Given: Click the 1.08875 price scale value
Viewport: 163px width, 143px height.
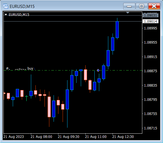Looking at the screenshot, I should (x=151, y=71).
